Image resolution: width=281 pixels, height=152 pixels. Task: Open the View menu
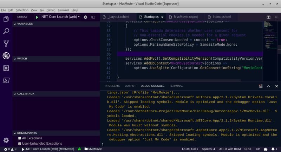pyautogui.click(x=34, y=10)
